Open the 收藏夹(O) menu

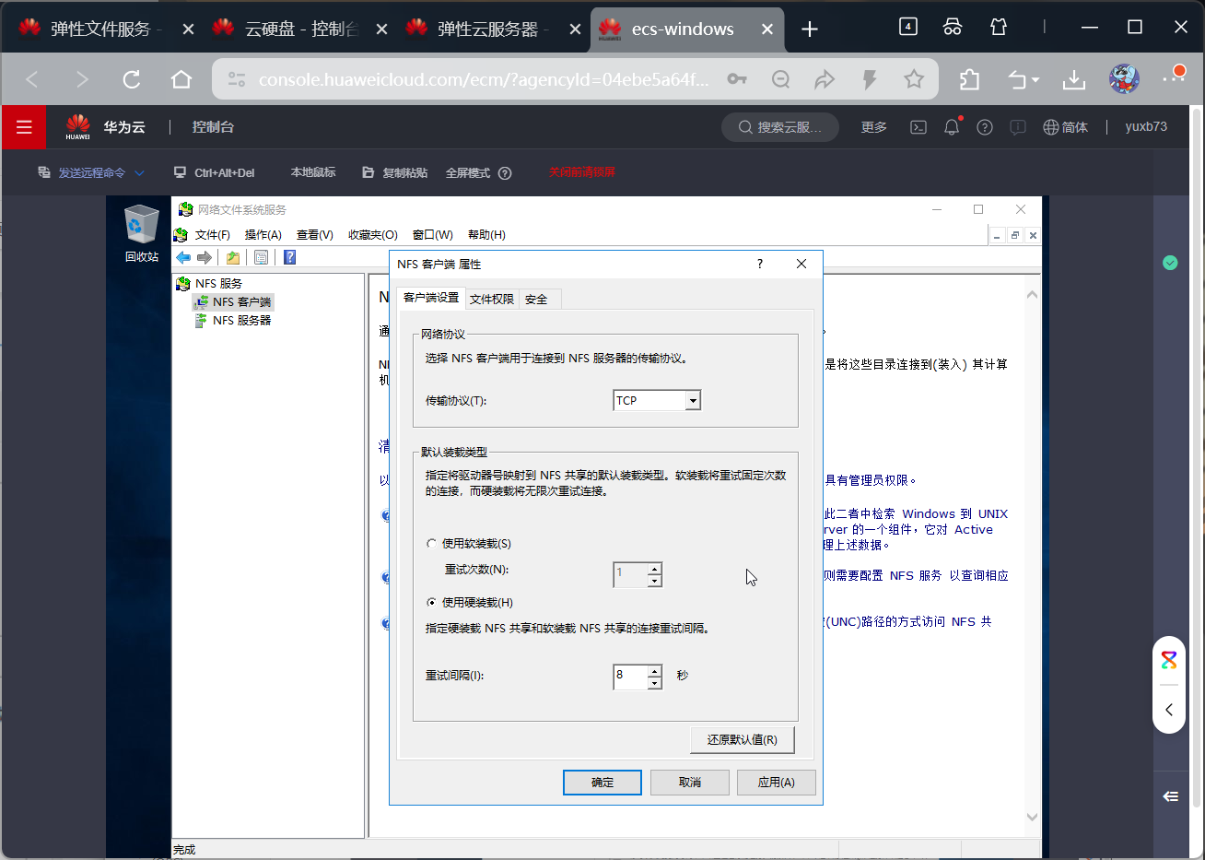[x=373, y=235]
